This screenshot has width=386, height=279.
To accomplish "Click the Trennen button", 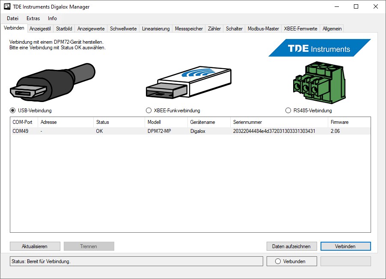I will 89,246.
